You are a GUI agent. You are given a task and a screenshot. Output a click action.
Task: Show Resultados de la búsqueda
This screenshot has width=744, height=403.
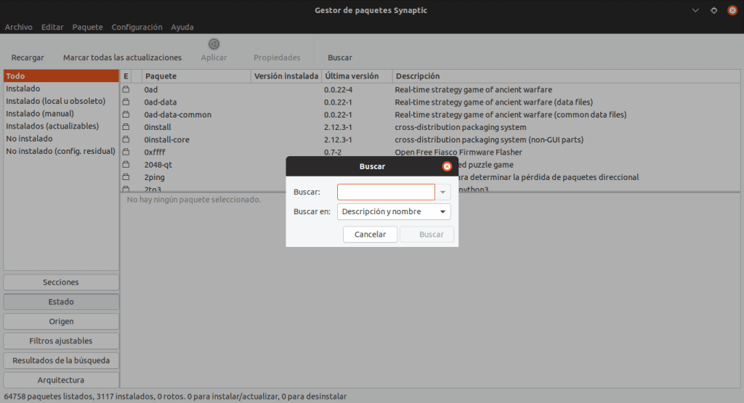point(61,360)
